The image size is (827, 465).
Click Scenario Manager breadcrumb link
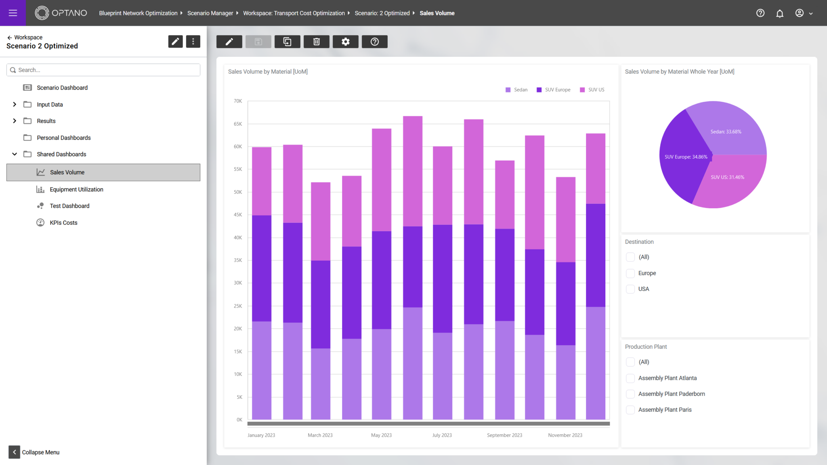coord(210,13)
